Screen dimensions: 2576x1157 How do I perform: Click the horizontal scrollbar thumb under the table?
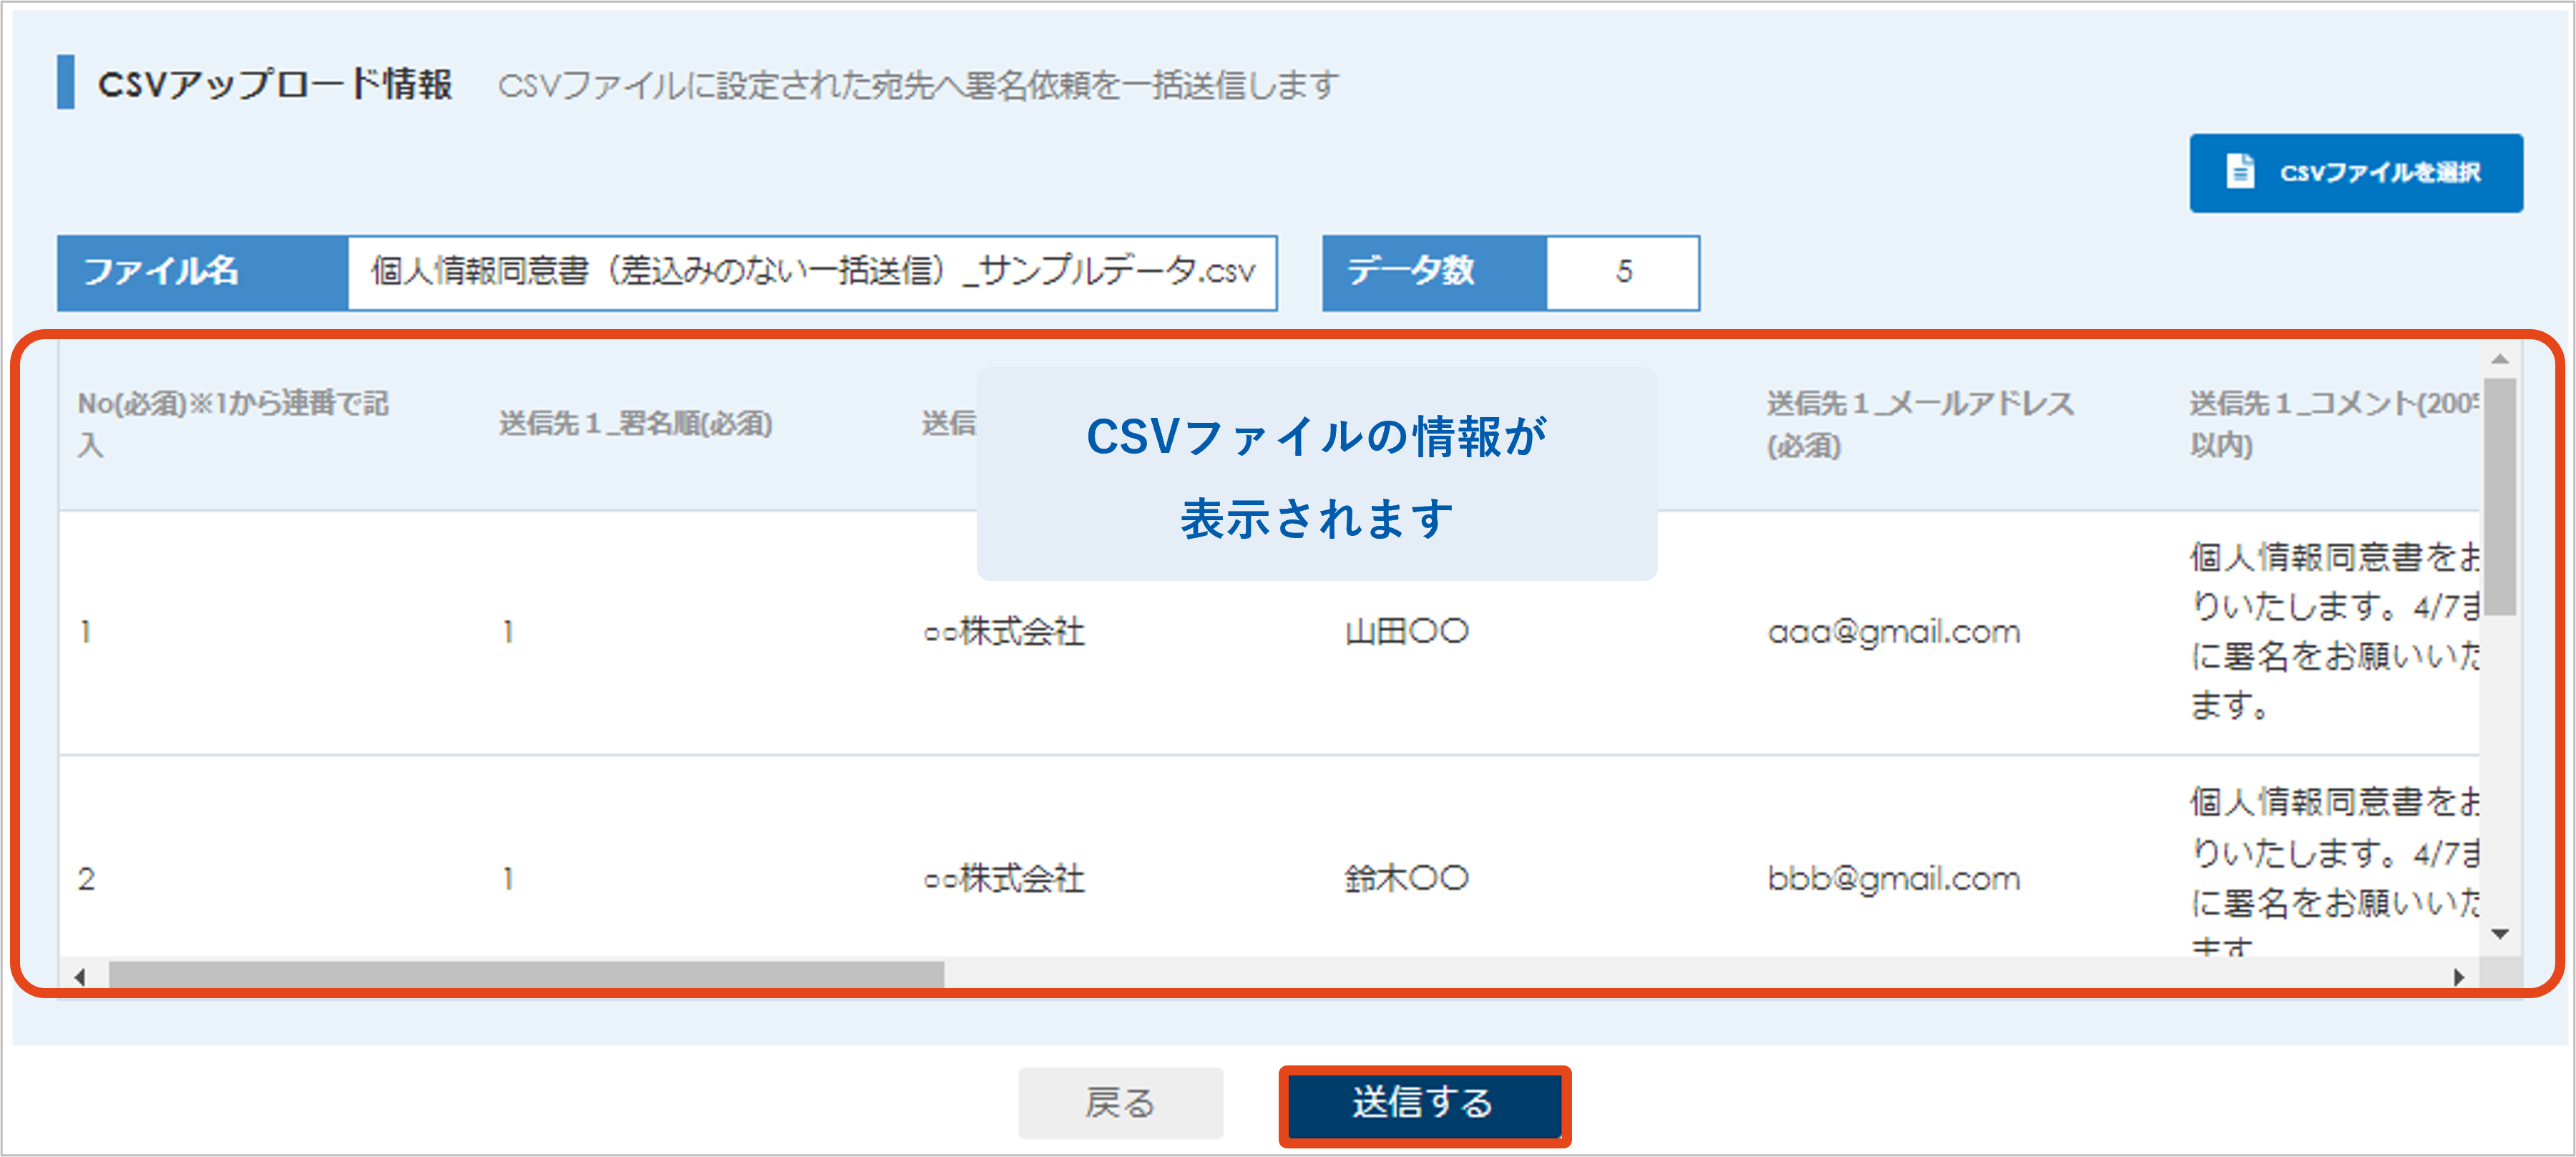coord(525,975)
